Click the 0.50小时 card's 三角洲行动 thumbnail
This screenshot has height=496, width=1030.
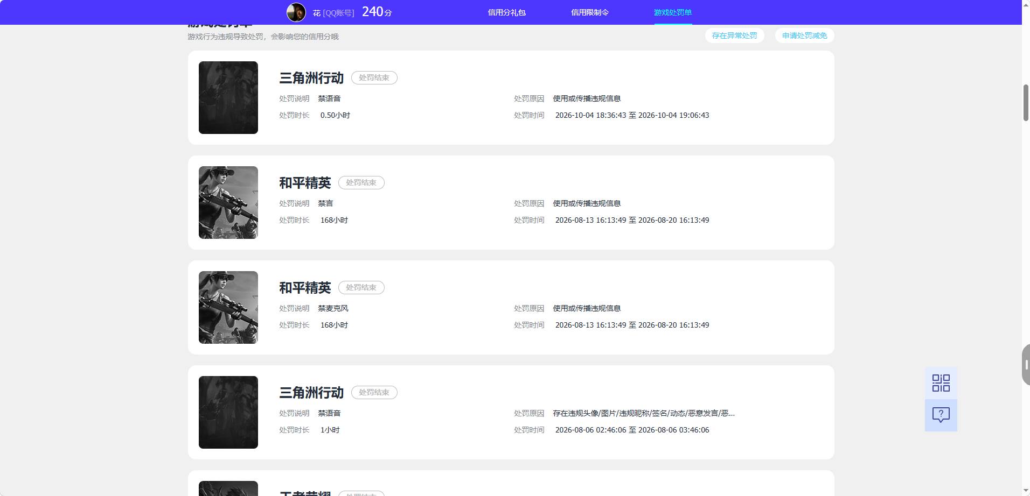click(x=228, y=97)
